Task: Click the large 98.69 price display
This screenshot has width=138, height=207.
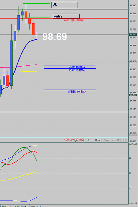Action: 55,37
